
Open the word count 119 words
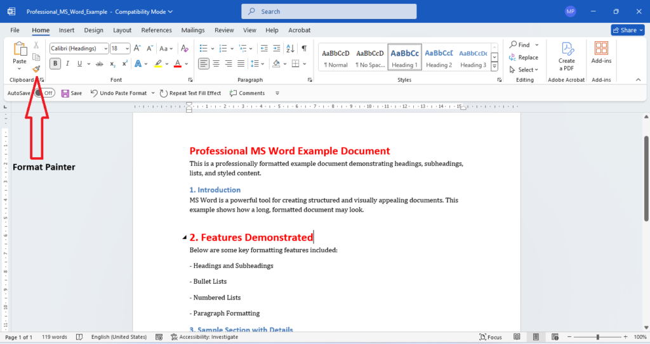tap(55, 337)
